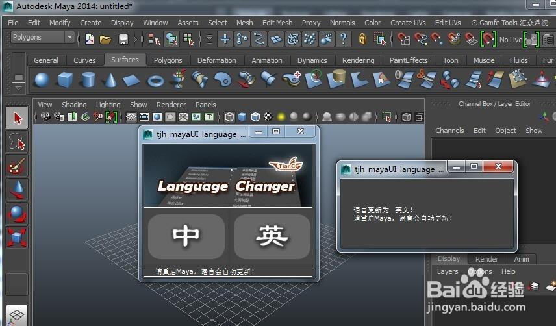Viewport: 556px width, 326px height.
Task: Switch to the Render layer tab
Action: pos(486,259)
